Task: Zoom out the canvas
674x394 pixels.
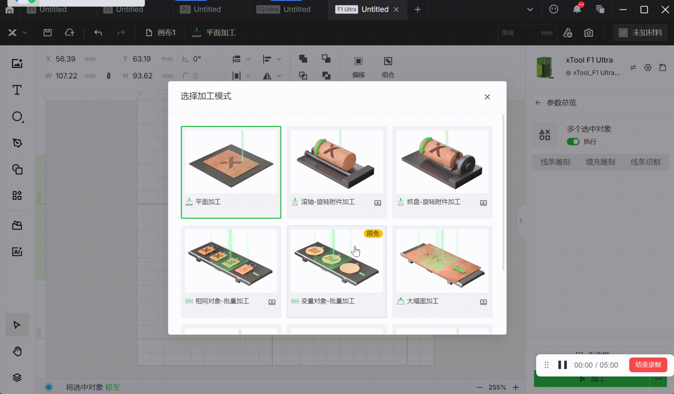Action: click(480, 387)
